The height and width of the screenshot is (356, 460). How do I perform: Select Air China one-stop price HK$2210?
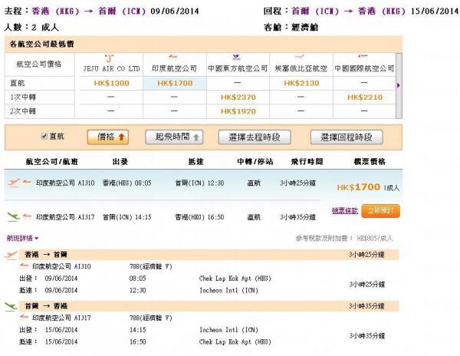click(365, 97)
